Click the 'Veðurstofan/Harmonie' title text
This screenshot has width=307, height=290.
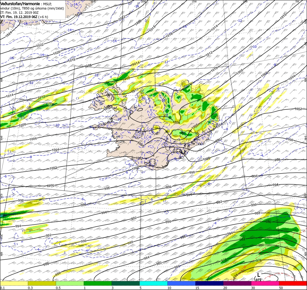20,4
